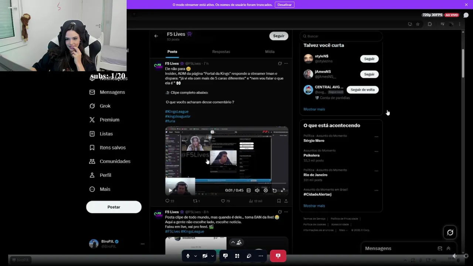Toggle picture-in-picture for the video
The width and height of the screenshot is (473, 266).
coord(274,190)
